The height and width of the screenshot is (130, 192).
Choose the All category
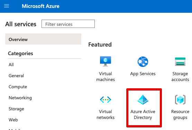point(11,64)
